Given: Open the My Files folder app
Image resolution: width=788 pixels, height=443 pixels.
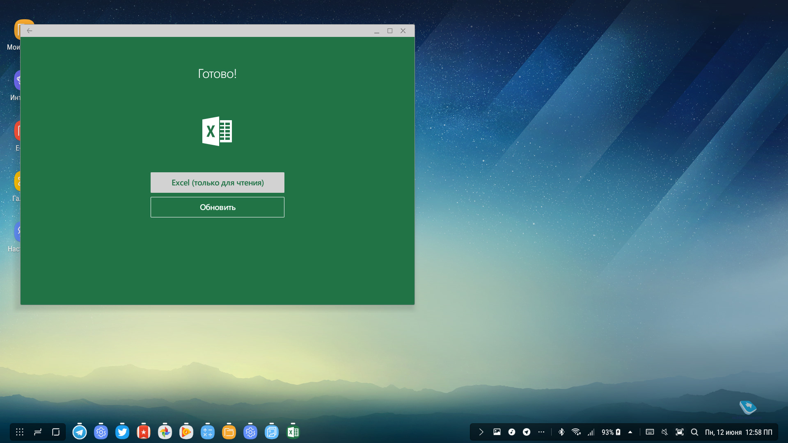Looking at the screenshot, I should tap(229, 432).
